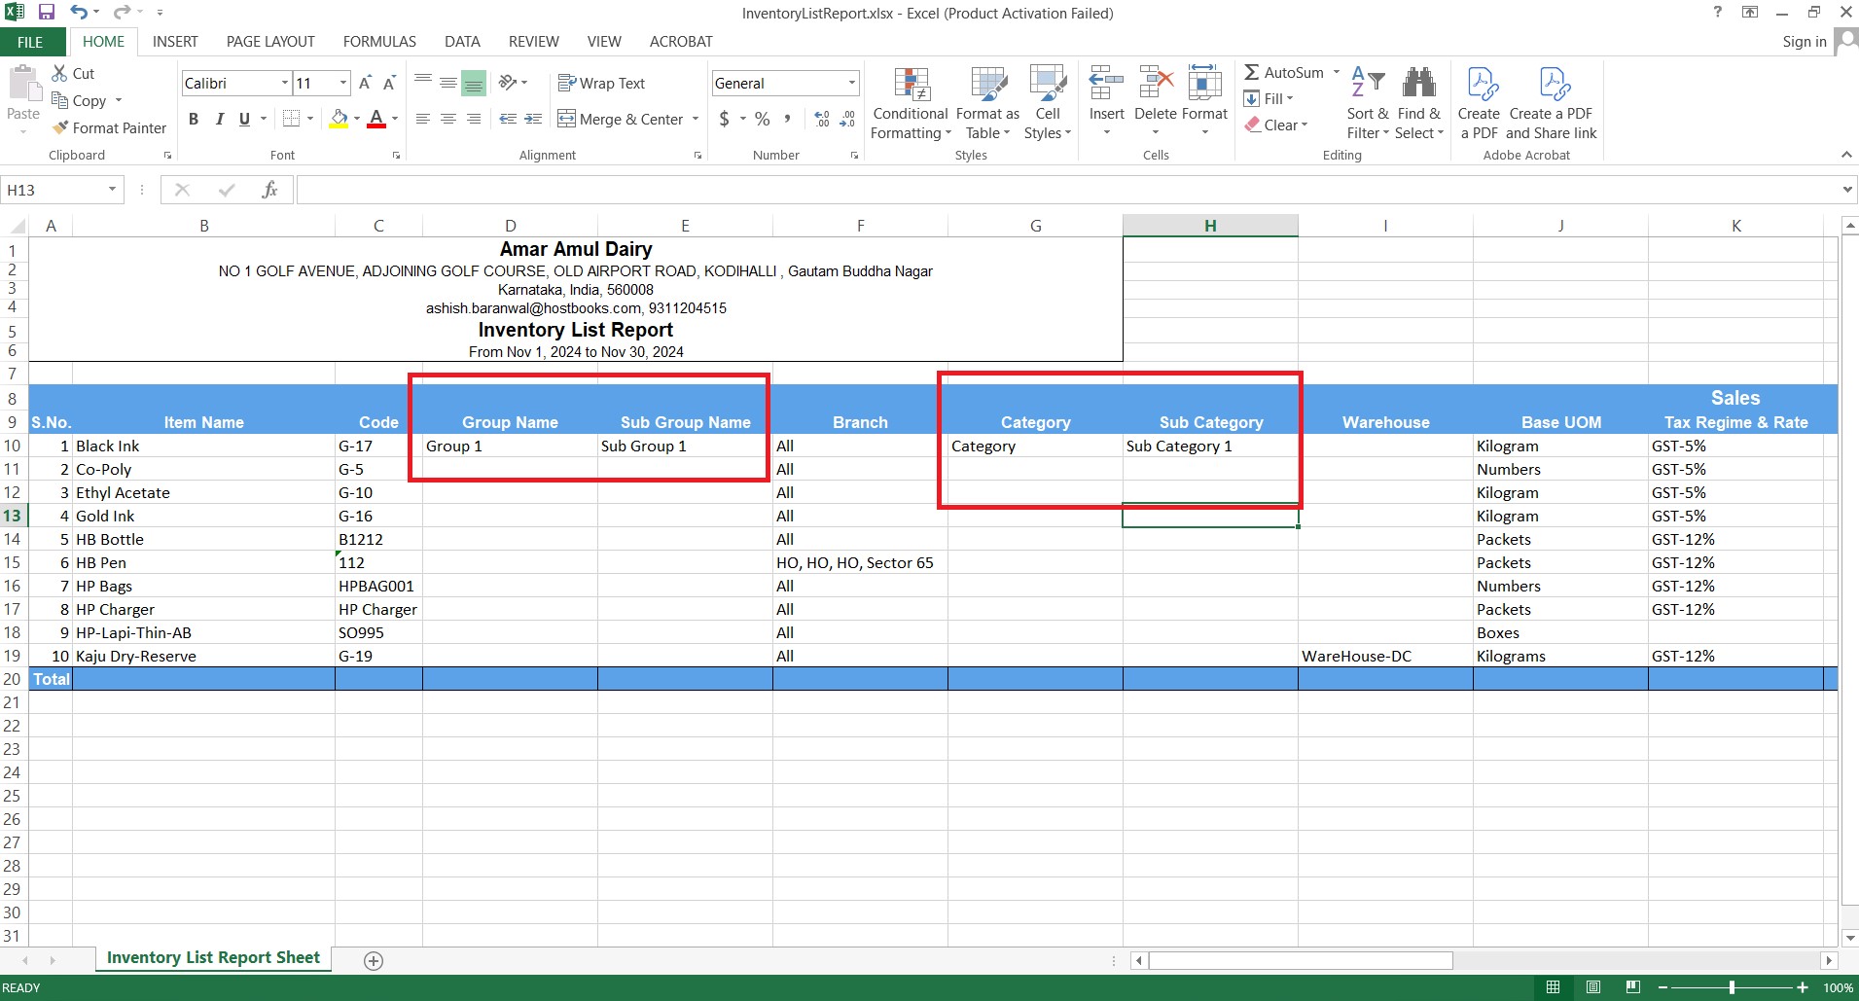Click the Paste clipboard icon
The height and width of the screenshot is (1001, 1859).
click(23, 84)
